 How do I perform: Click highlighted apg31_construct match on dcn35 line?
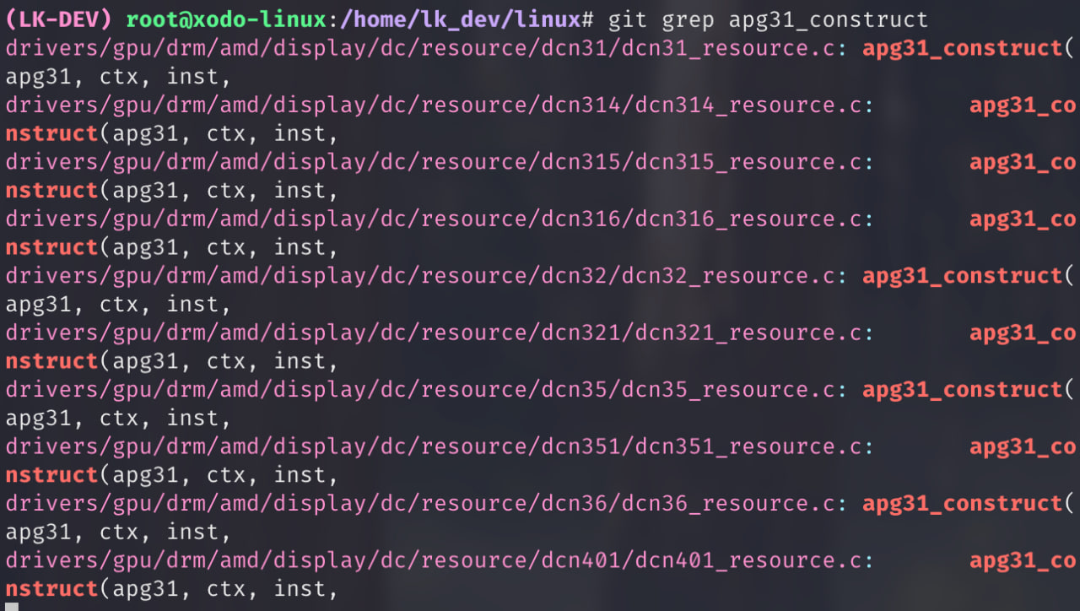click(963, 390)
